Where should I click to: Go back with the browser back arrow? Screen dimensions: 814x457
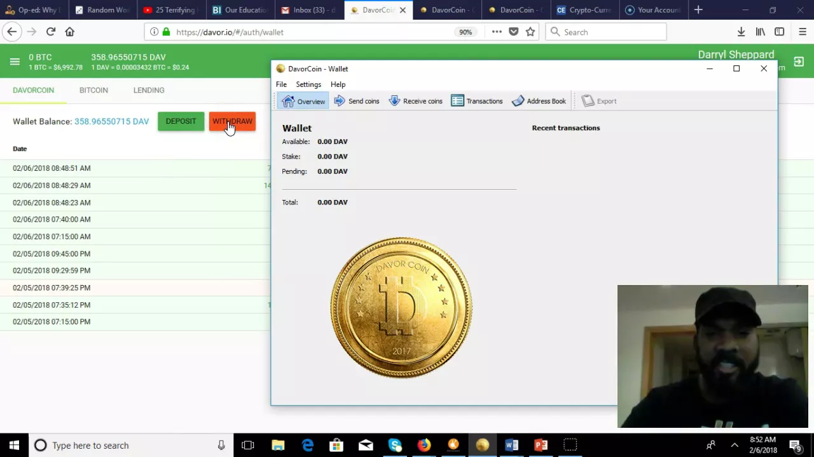pyautogui.click(x=12, y=32)
